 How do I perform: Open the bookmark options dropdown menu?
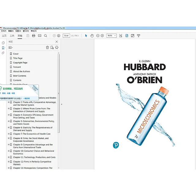coord(11,47)
